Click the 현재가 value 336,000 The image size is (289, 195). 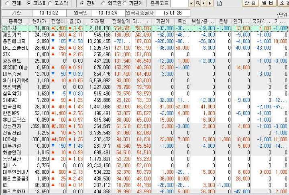click(41, 139)
